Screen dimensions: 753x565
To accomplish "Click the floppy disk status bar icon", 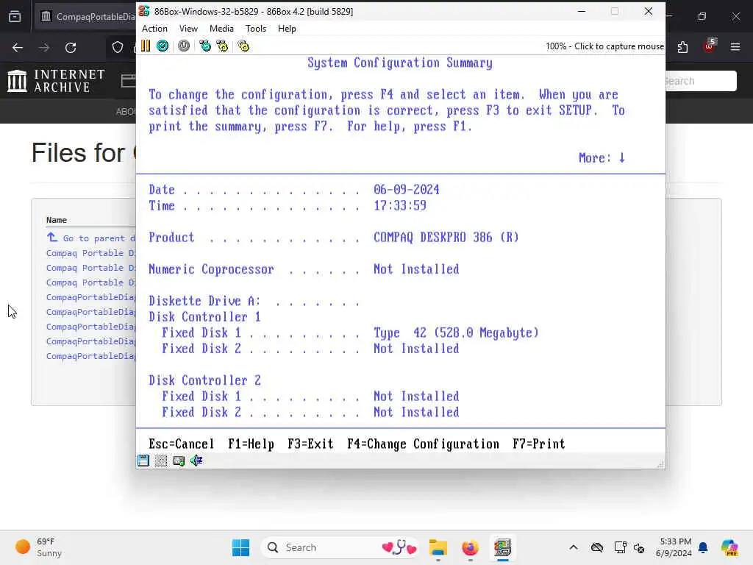I will 143,461.
